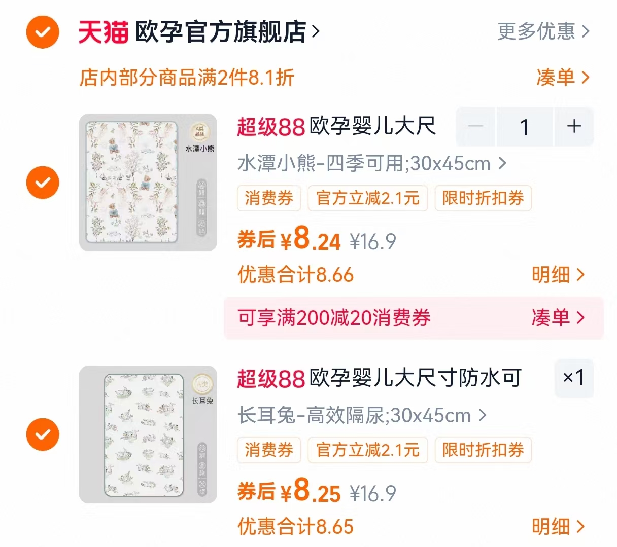The height and width of the screenshot is (547, 617).
Task: Click the 限时折扣券 tag on first product
Action: tap(483, 199)
